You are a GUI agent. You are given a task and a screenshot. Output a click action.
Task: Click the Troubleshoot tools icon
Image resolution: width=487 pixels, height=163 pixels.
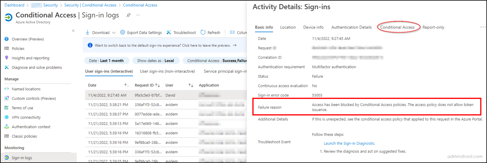[x=169, y=32]
